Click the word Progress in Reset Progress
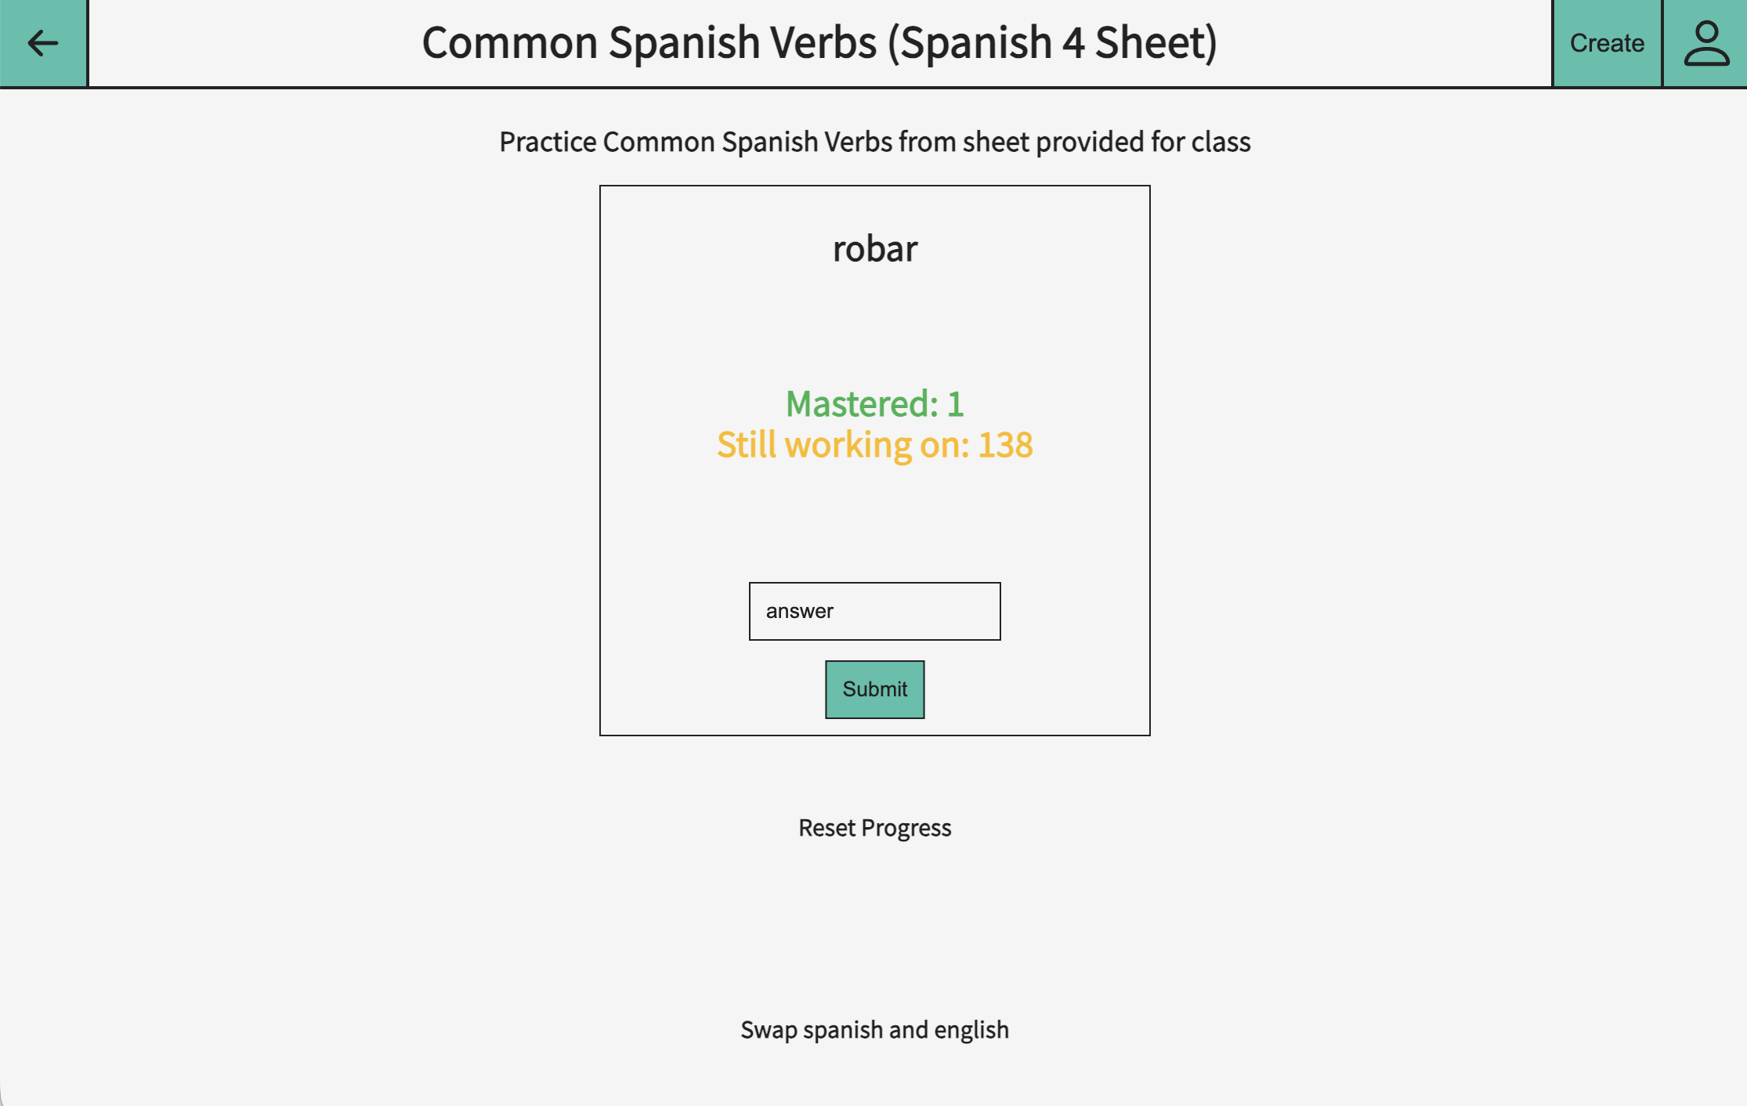The width and height of the screenshot is (1747, 1106). coord(906,828)
